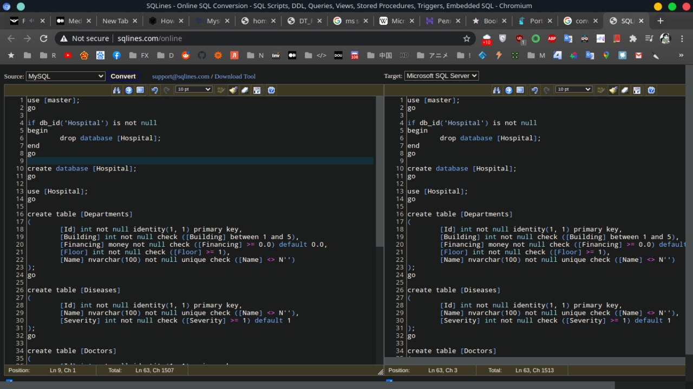Open the Google Maps bookmark
693x389 pixels.
(606, 55)
